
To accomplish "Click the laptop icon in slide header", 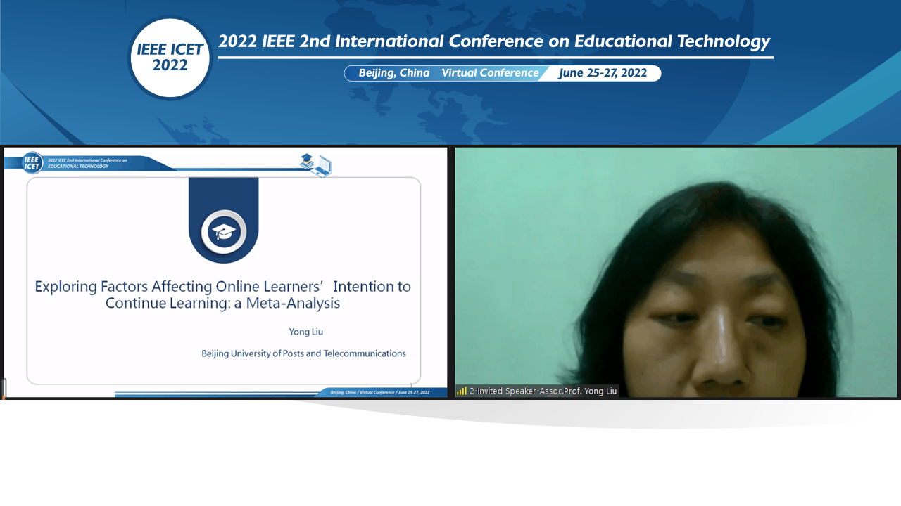I will pos(322,167).
